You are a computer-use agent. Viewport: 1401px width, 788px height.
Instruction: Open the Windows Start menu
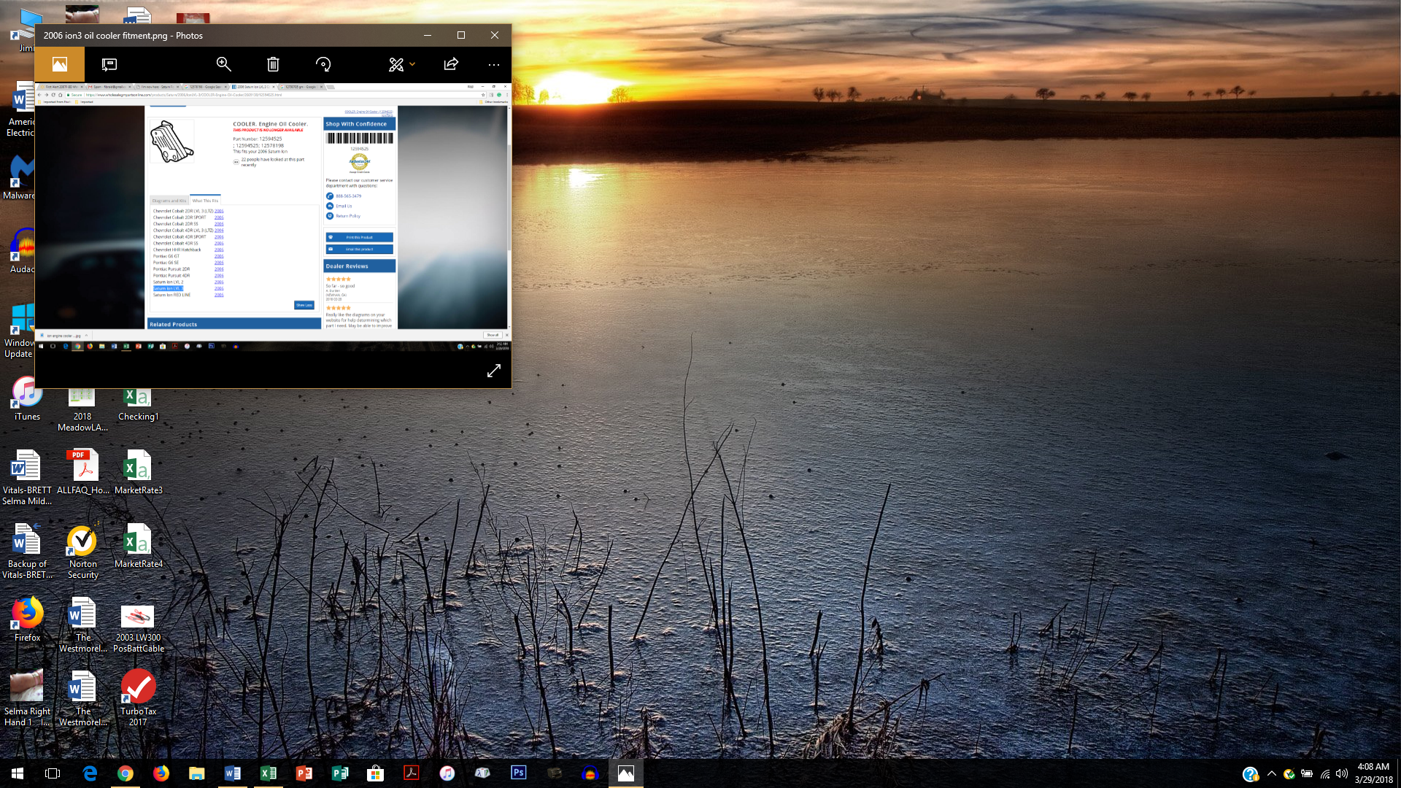click(x=18, y=773)
